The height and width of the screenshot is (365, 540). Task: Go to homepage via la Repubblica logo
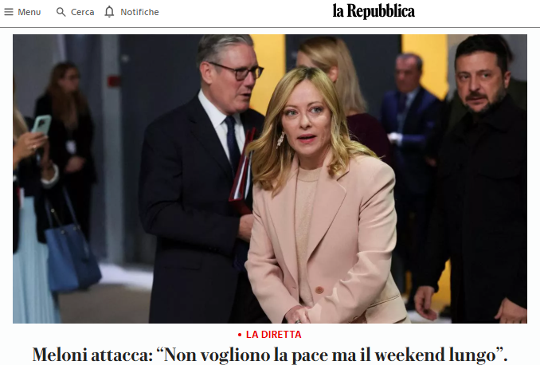coord(374,11)
